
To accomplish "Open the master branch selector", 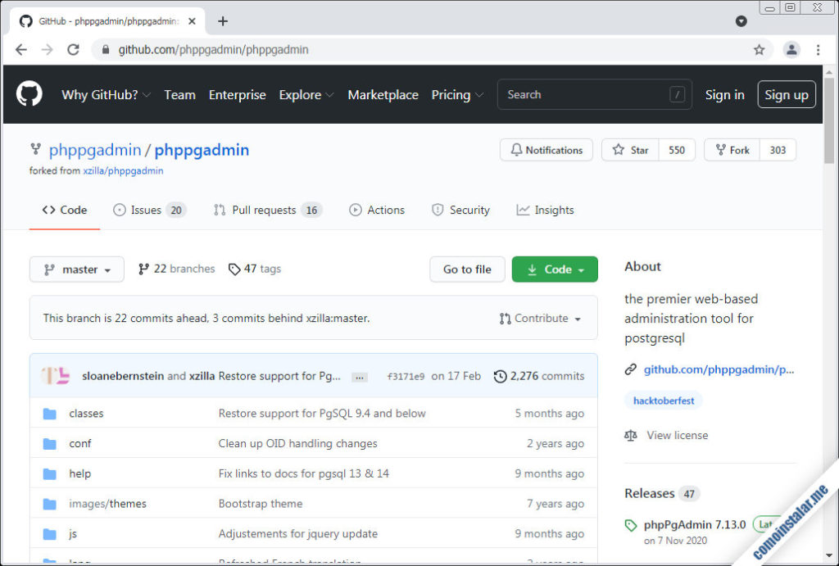I will pyautogui.click(x=76, y=269).
